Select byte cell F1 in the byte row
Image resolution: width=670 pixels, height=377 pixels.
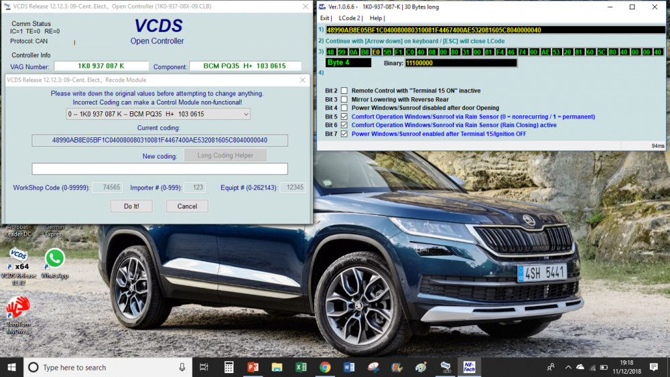[399, 52]
